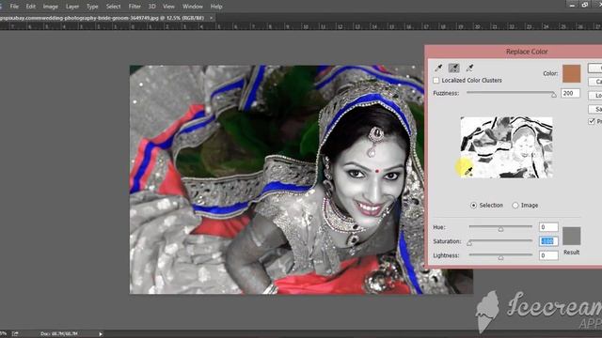
Task: Click the Result color swatch
Action: point(571,236)
